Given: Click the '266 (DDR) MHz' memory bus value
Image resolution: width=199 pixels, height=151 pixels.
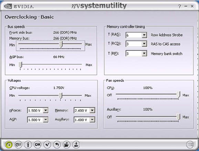Looking at the screenshot, I should pos(65,38).
